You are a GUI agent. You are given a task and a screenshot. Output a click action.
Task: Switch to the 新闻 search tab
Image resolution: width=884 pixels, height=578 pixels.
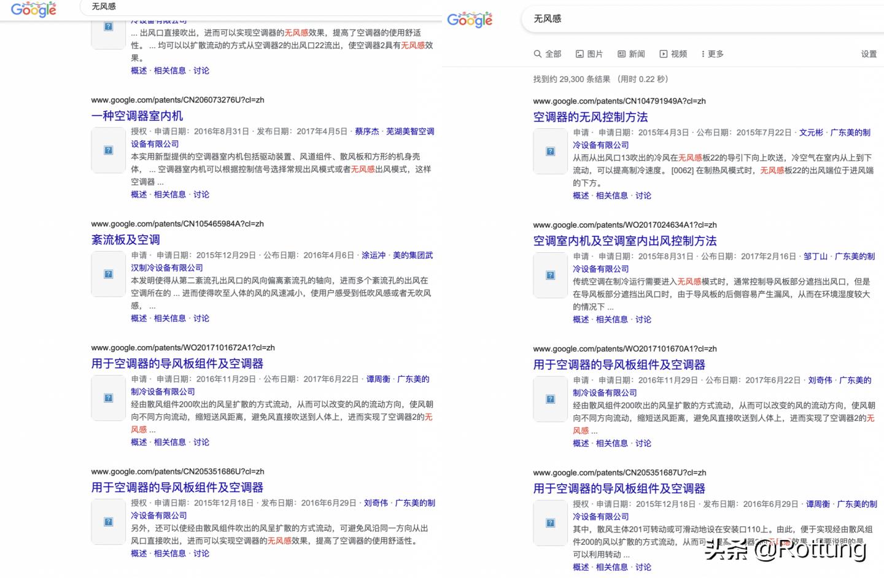(635, 54)
